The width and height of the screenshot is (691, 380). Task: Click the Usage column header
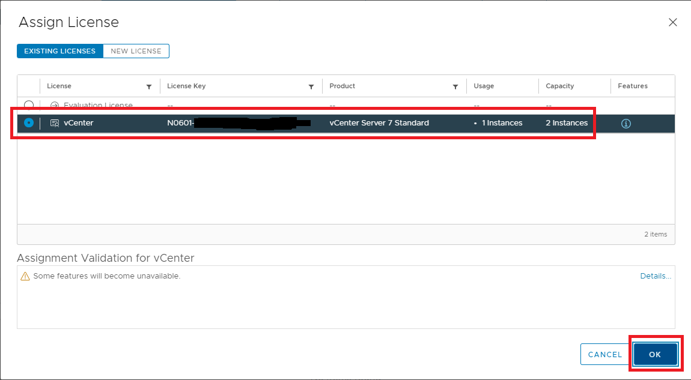484,86
